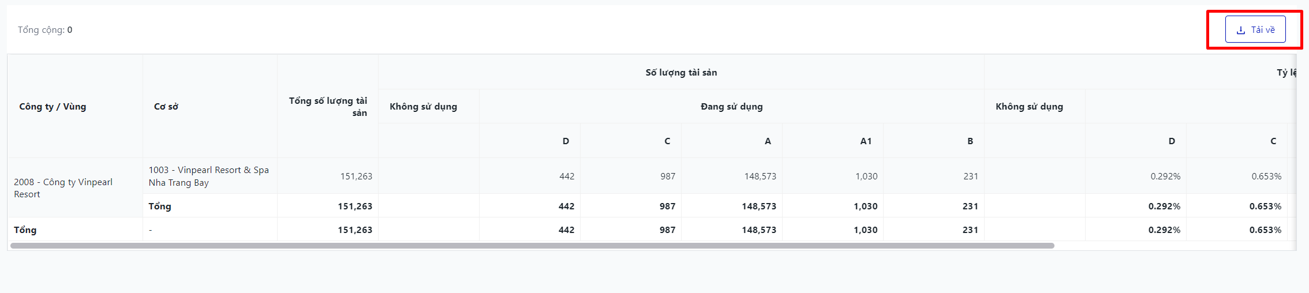Click 148,573 in the Nha Trang Bay row
1309x293 pixels.
[x=760, y=176]
